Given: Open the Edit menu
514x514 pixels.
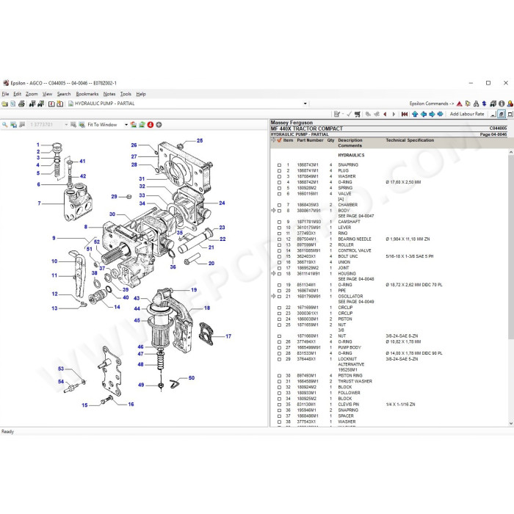Looking at the screenshot, I should point(17,94).
